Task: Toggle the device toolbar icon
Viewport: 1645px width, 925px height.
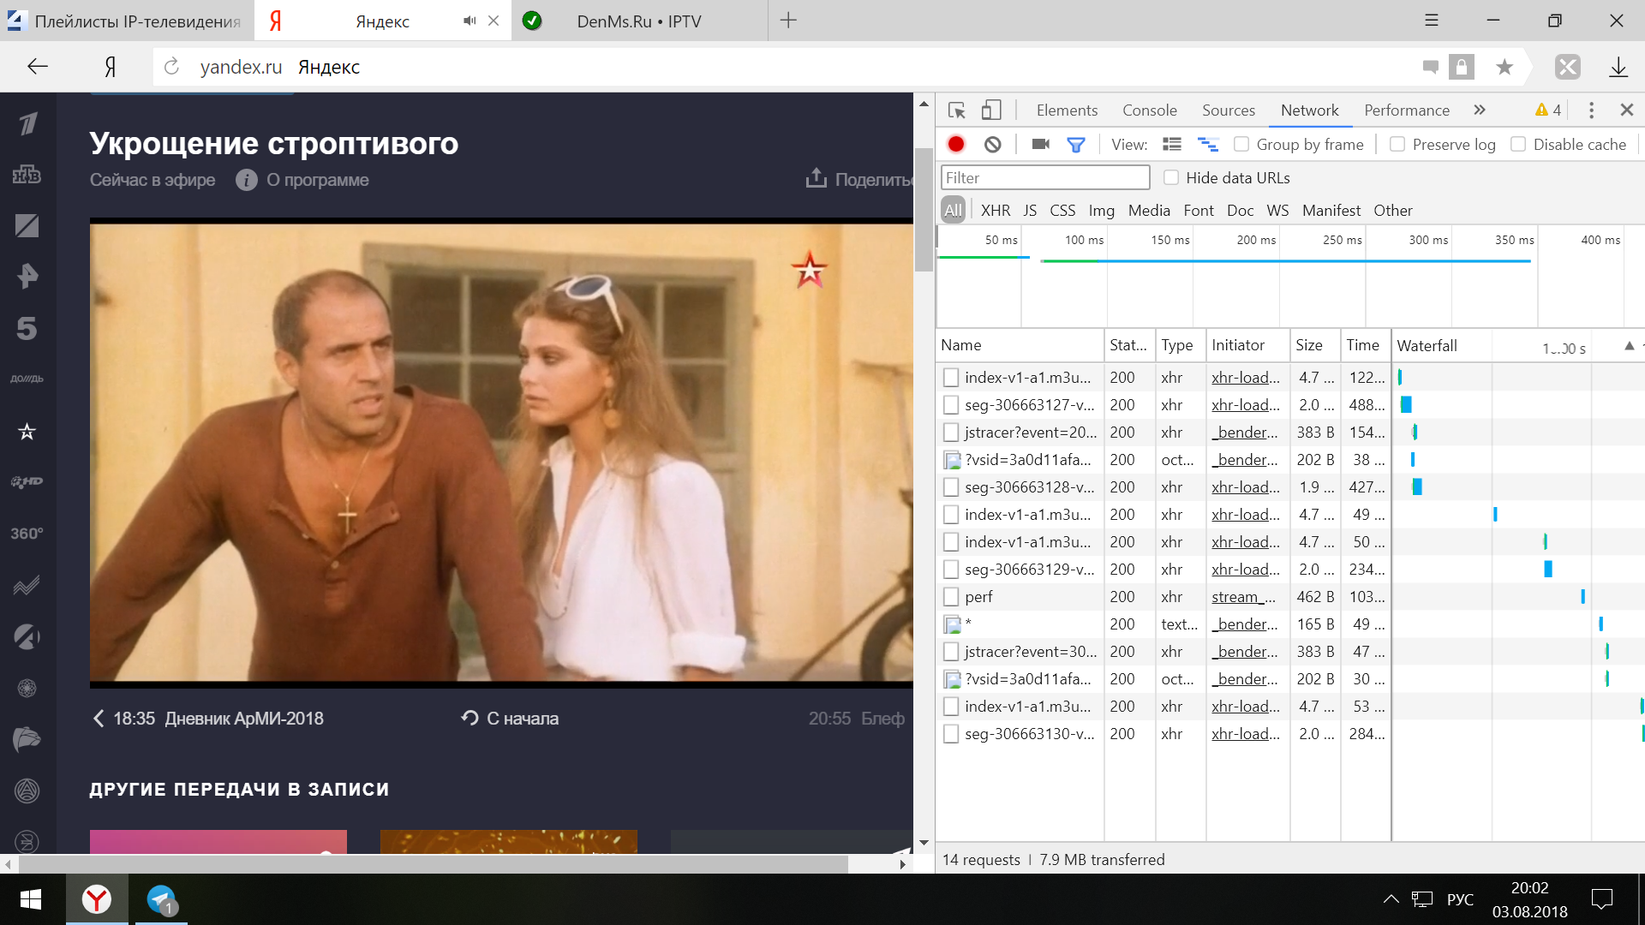Action: pyautogui.click(x=991, y=110)
